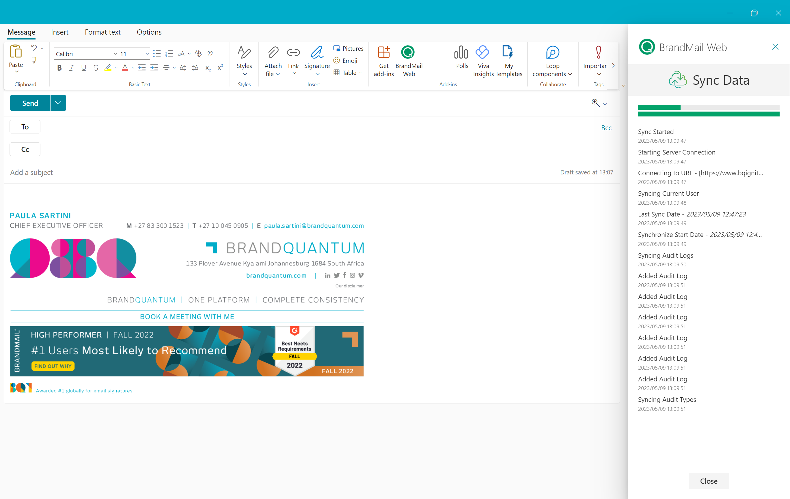Image resolution: width=790 pixels, height=499 pixels.
Task: Click BOOK A MEETING WITH ME link
Action: [x=187, y=317]
